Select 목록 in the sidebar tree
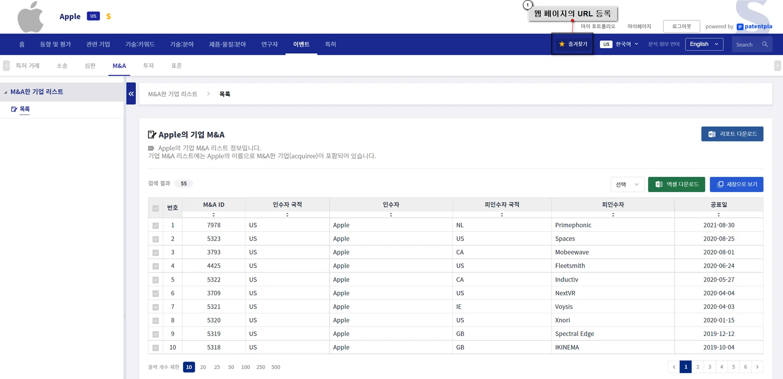The image size is (783, 379). coord(24,109)
